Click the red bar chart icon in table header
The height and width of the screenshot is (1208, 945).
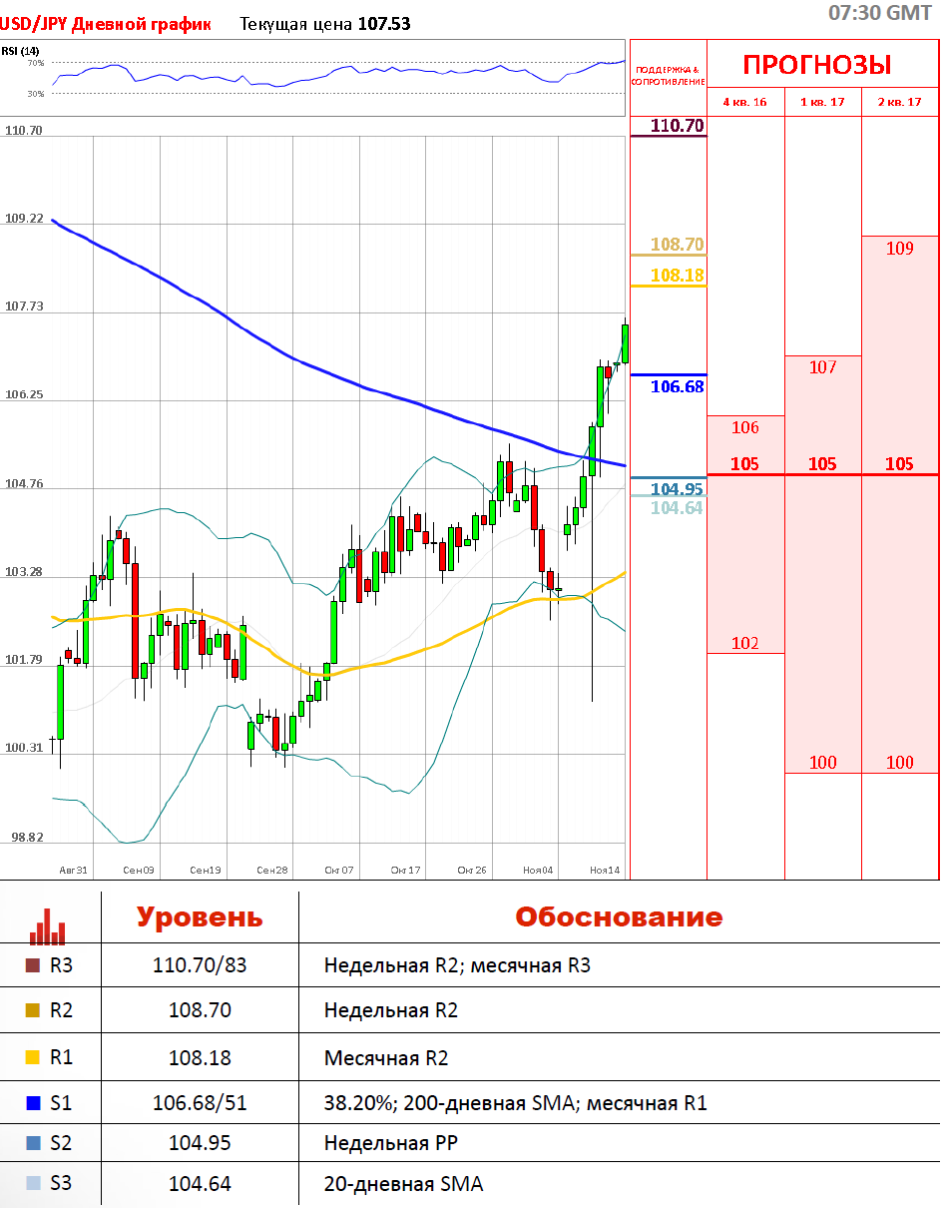48,926
